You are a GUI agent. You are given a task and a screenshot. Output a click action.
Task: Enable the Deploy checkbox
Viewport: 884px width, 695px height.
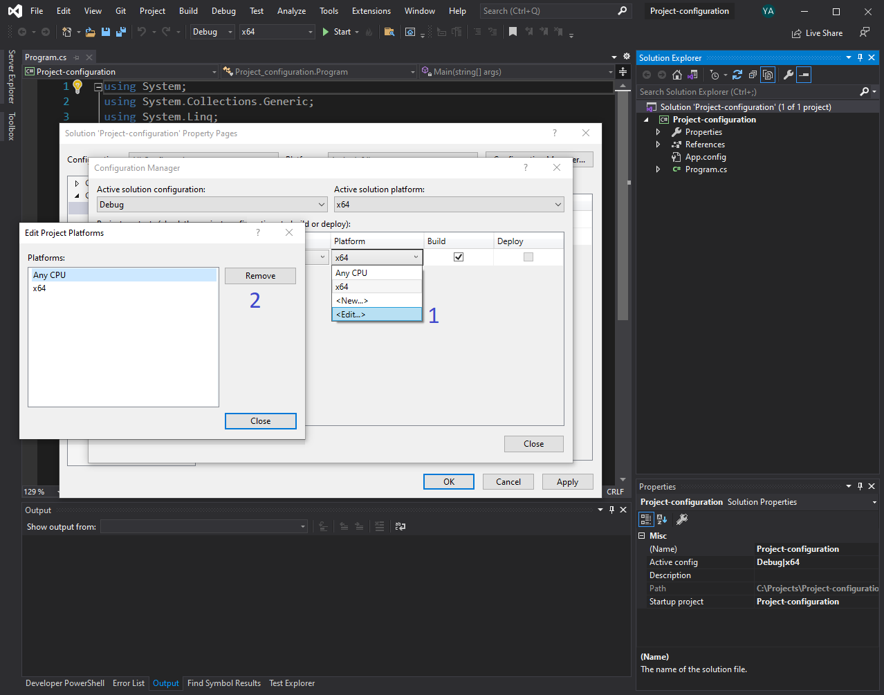(x=528, y=257)
